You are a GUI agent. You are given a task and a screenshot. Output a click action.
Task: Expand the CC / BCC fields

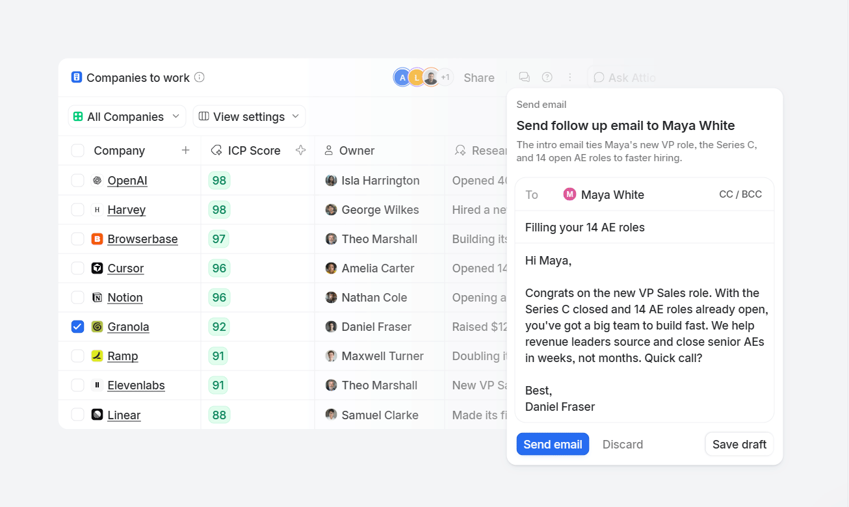tap(740, 194)
